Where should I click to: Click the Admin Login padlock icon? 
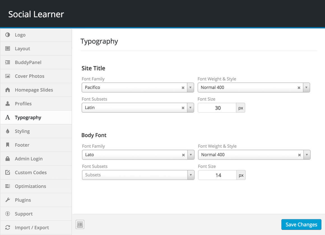pos(8,159)
